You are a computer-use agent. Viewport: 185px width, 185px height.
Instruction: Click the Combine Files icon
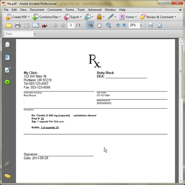pos(35,17)
